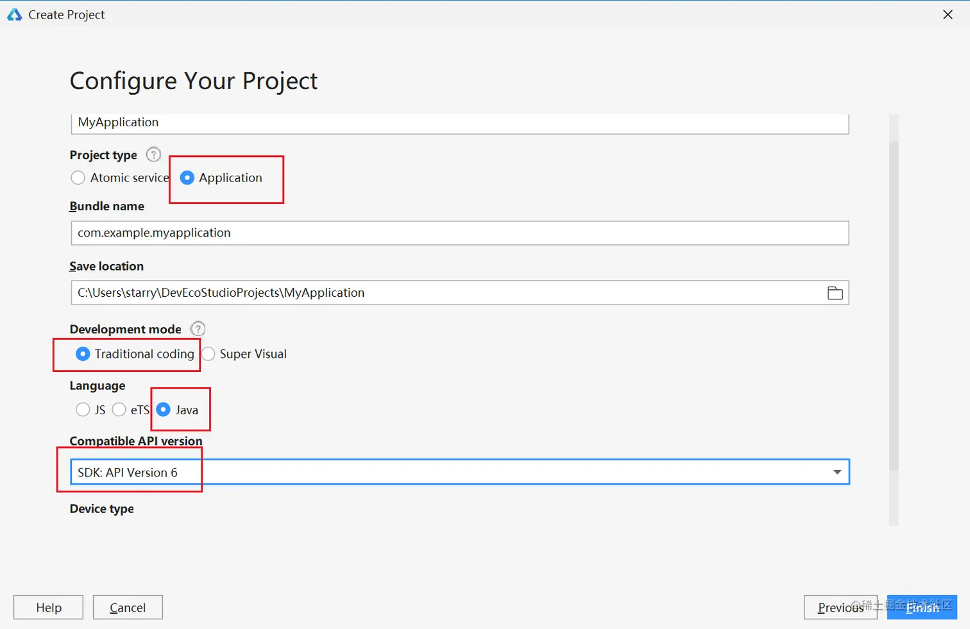The height and width of the screenshot is (629, 970).
Task: Click the Device type label
Action: [x=102, y=508]
